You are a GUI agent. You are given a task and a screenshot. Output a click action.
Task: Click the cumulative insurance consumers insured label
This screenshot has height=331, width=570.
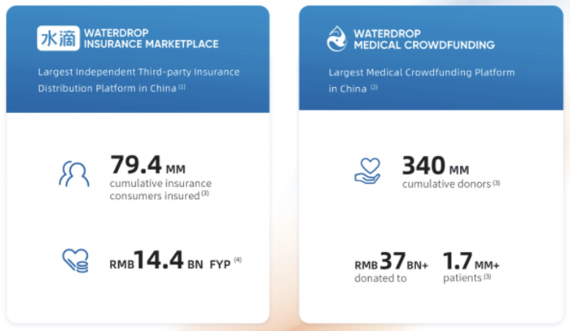tap(158, 189)
